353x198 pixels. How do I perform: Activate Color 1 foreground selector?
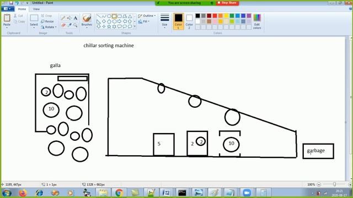tap(178, 21)
